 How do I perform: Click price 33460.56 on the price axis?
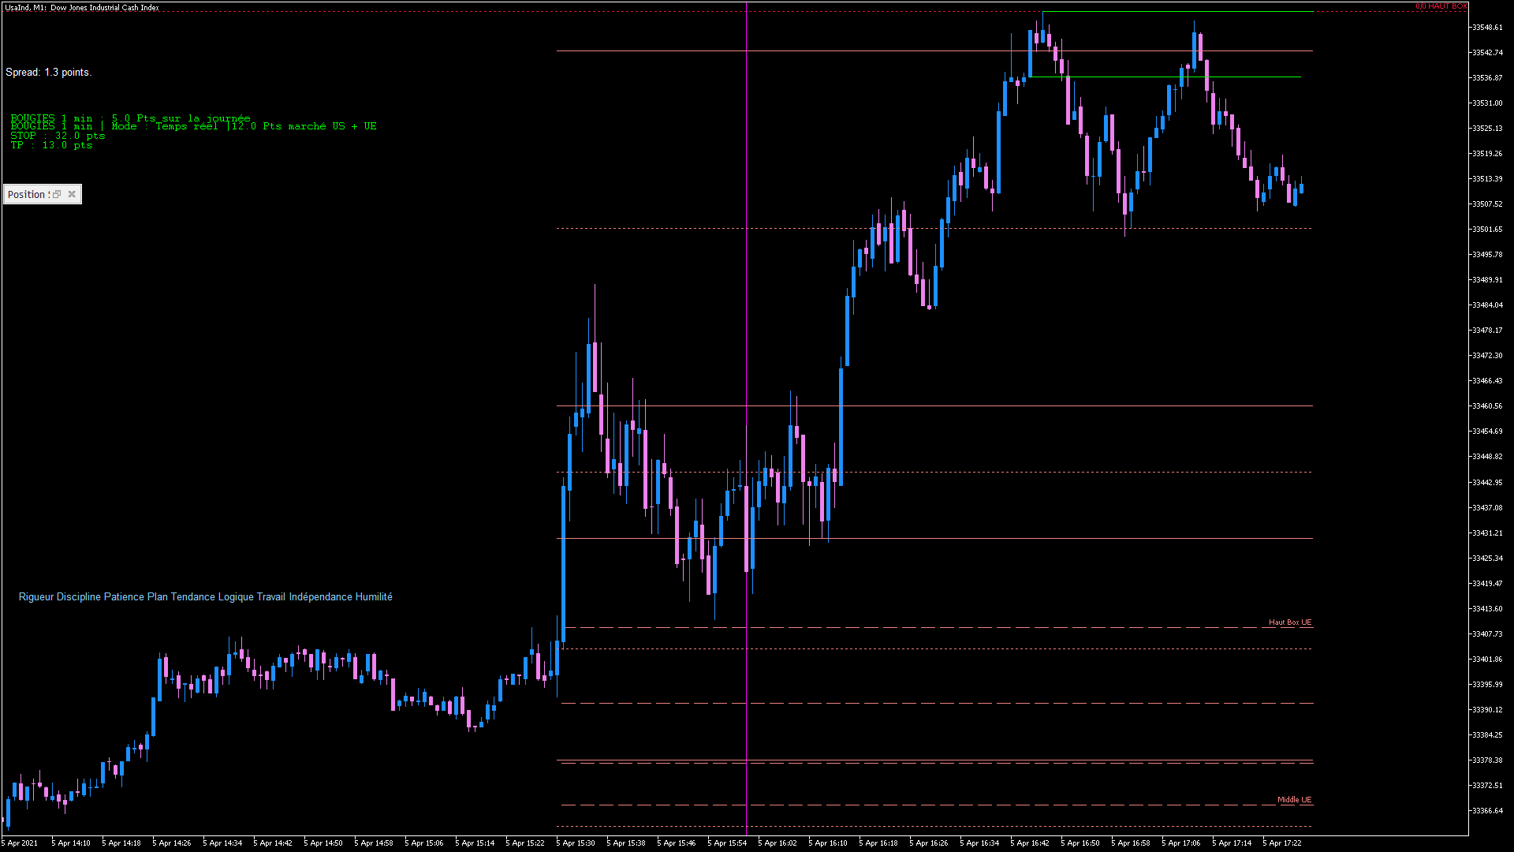(x=1487, y=406)
